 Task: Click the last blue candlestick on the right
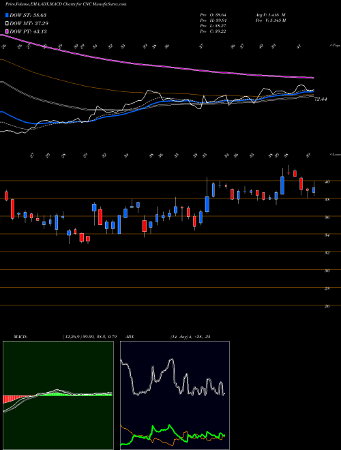(x=314, y=190)
